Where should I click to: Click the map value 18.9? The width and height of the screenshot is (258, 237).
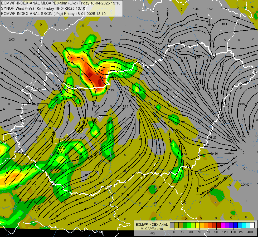pyautogui.click(x=68, y=90)
